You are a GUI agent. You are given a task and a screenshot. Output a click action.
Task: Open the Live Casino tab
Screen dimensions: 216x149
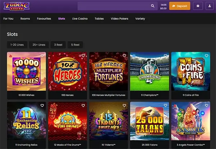[x=80, y=19]
